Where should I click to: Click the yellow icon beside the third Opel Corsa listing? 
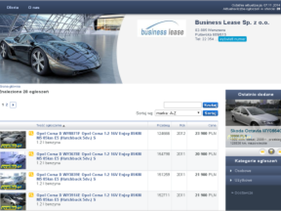(31, 174)
